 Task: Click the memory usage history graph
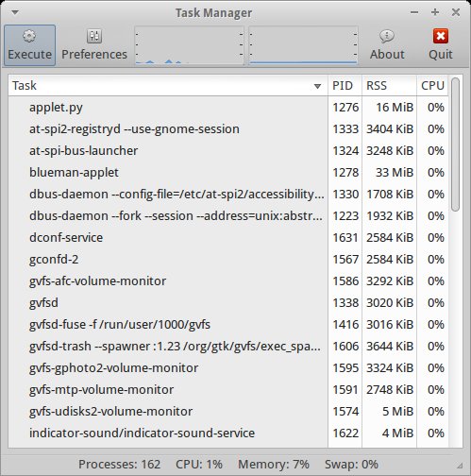click(303, 45)
